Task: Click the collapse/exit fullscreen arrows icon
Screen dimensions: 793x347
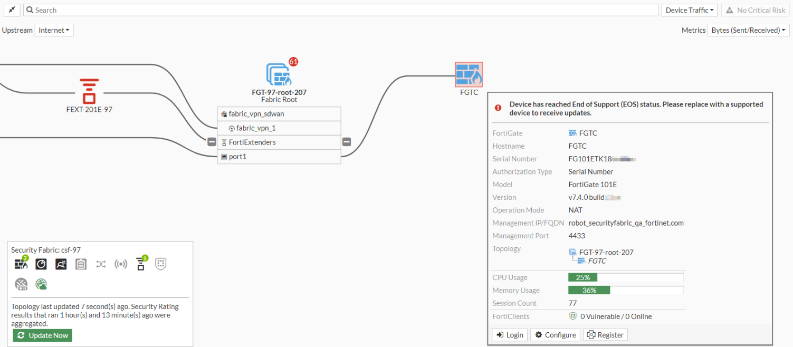Action: point(11,10)
